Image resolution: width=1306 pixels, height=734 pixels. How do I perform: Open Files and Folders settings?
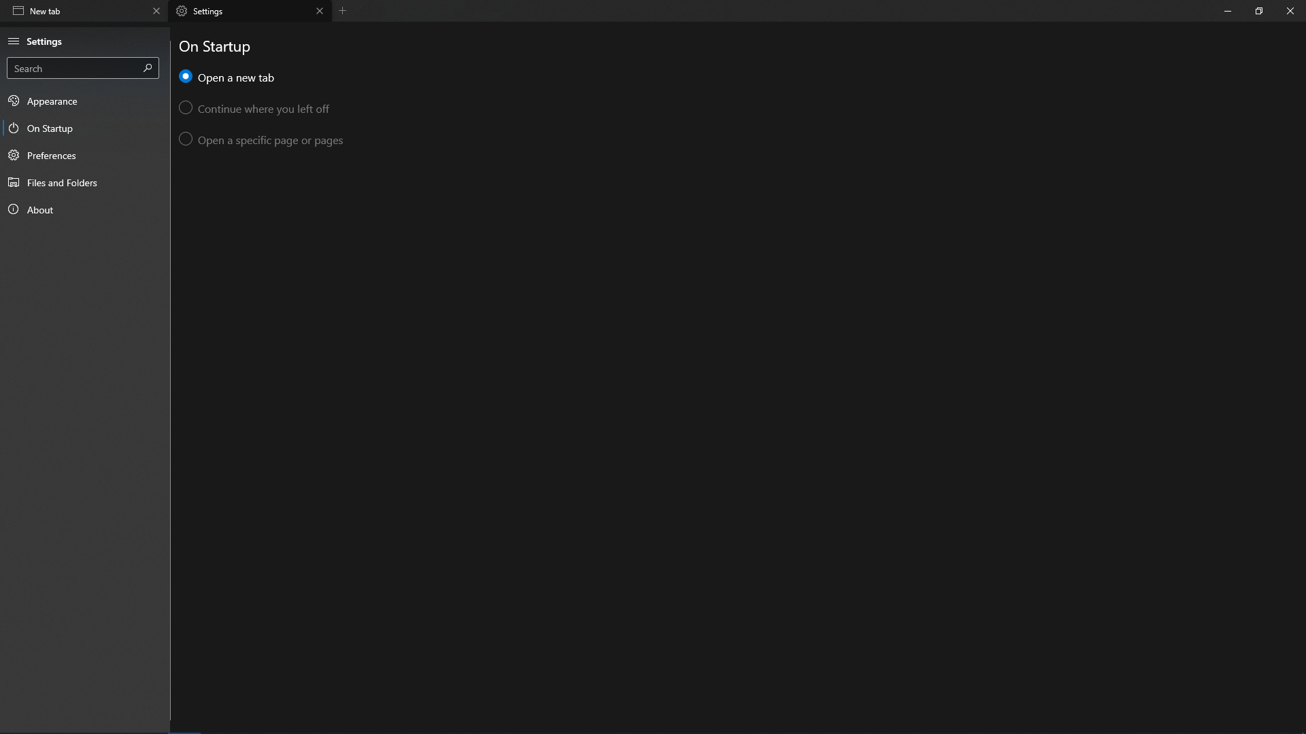pyautogui.click(x=84, y=183)
